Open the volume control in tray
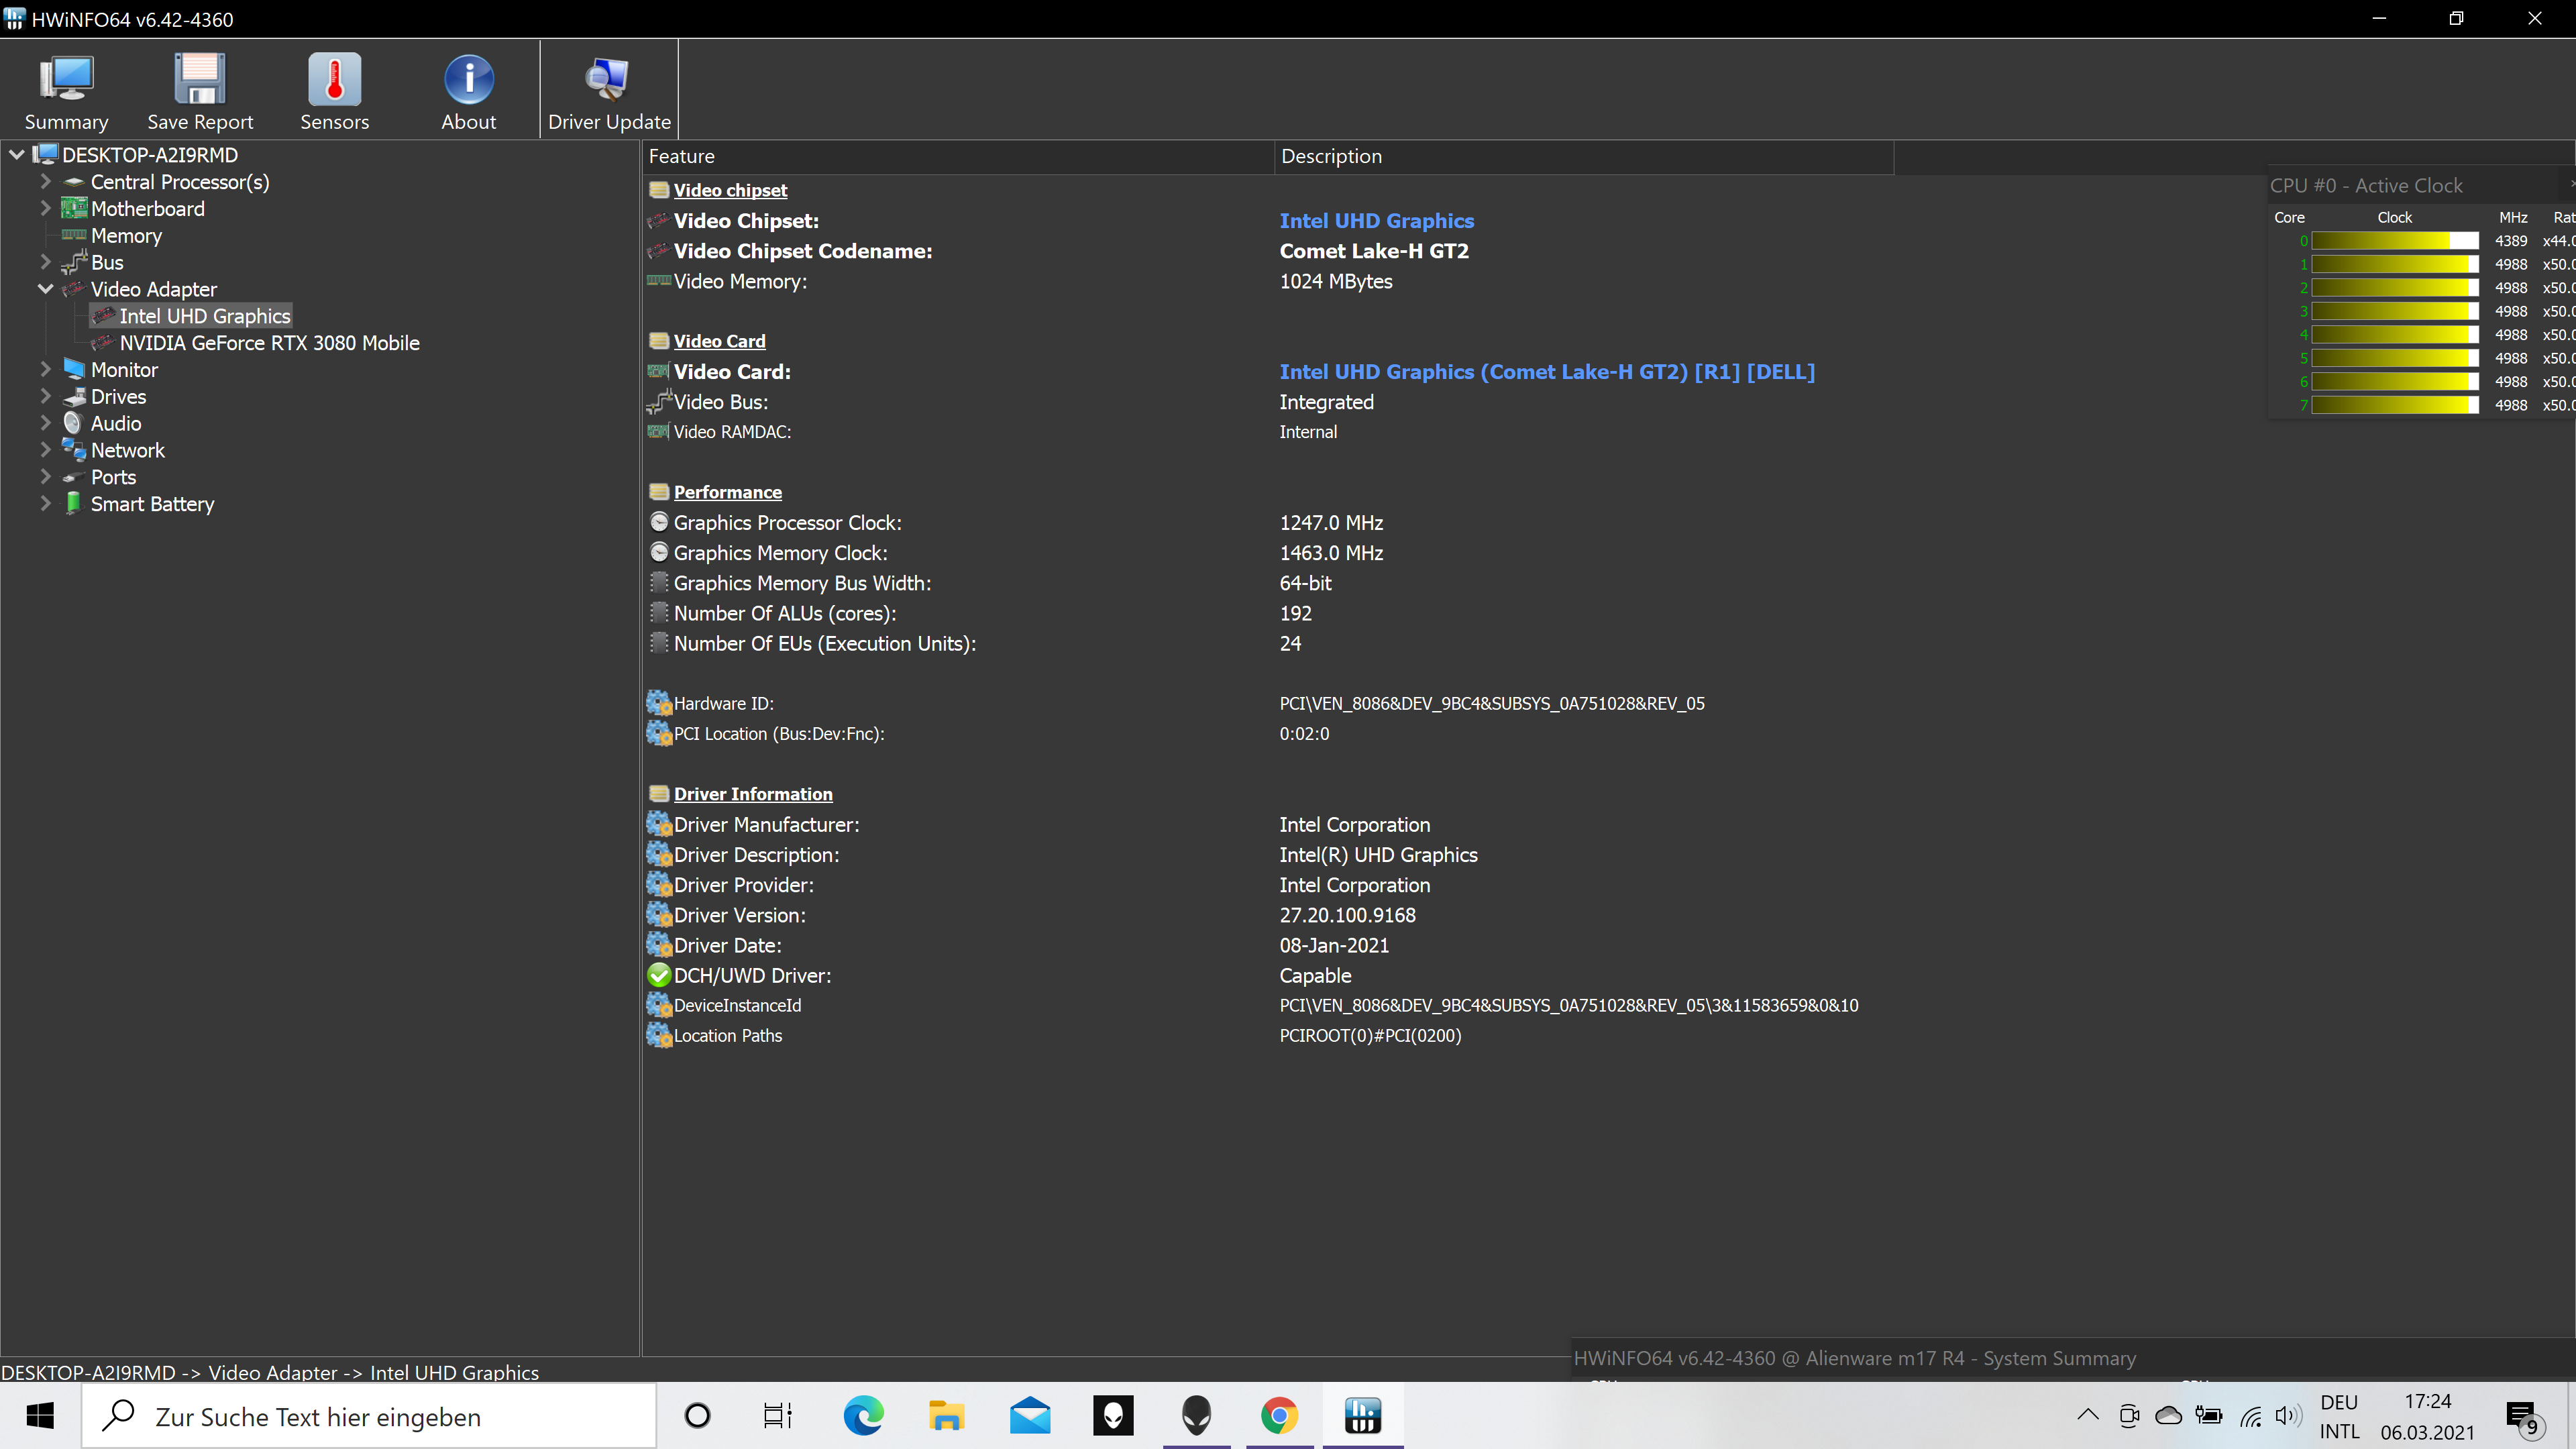The image size is (2576, 1449). (x=2288, y=1415)
